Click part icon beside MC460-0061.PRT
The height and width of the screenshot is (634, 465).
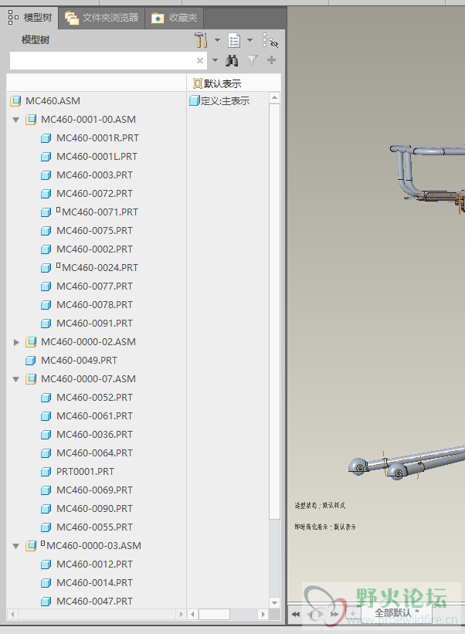46,416
